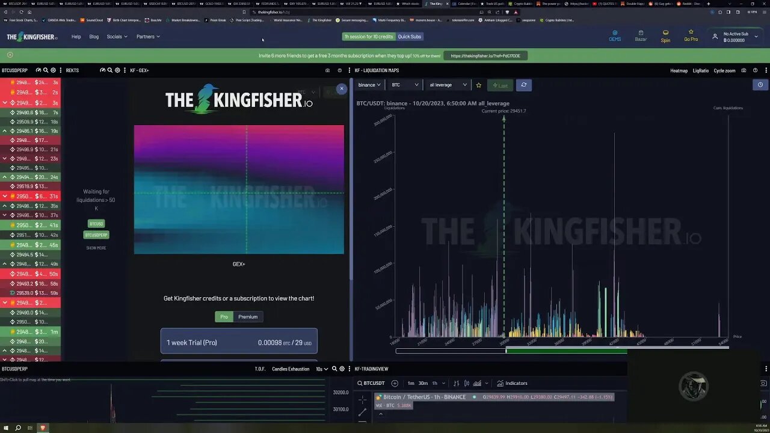Open settings gear in bottom BTCUSDPERP panel
Image resolution: width=770 pixels, height=433 pixels.
click(x=342, y=369)
